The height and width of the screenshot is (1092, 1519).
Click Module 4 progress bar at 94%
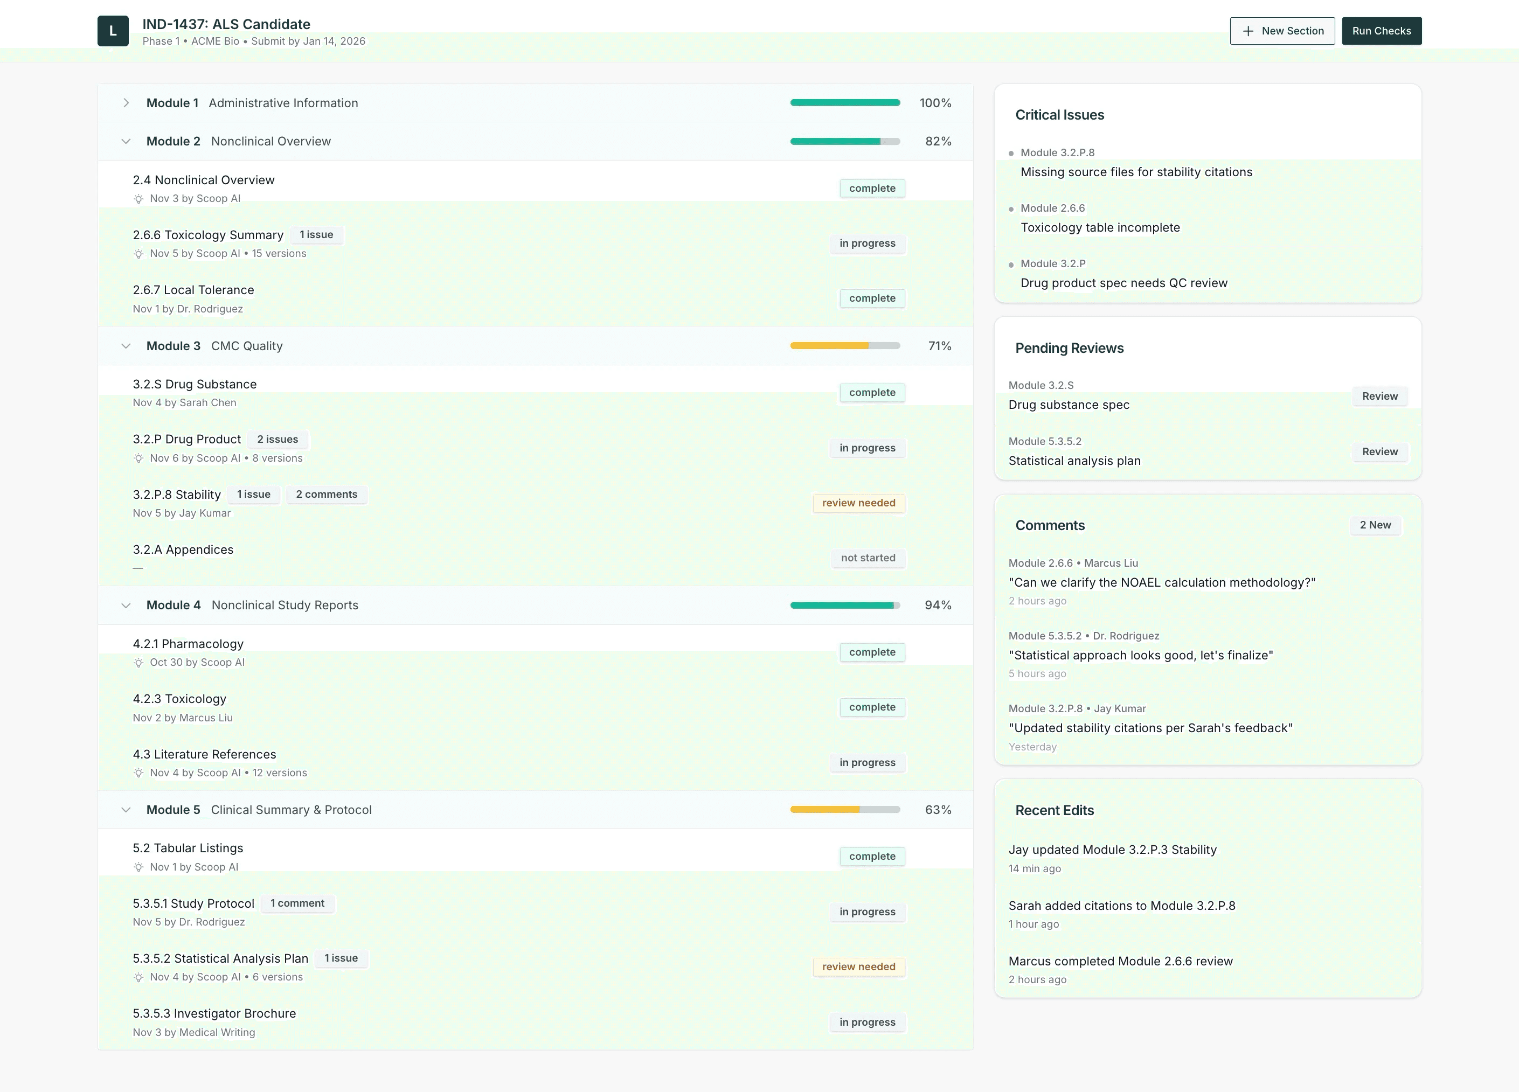coord(844,605)
